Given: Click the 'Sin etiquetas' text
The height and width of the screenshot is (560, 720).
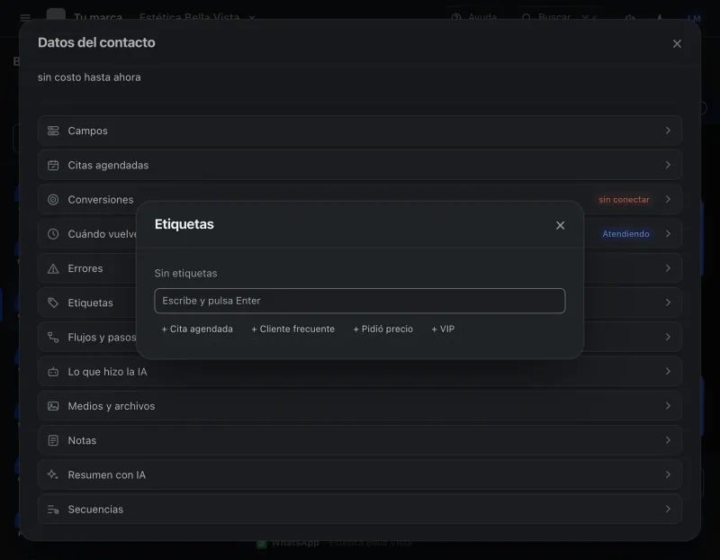Looking at the screenshot, I should point(186,274).
